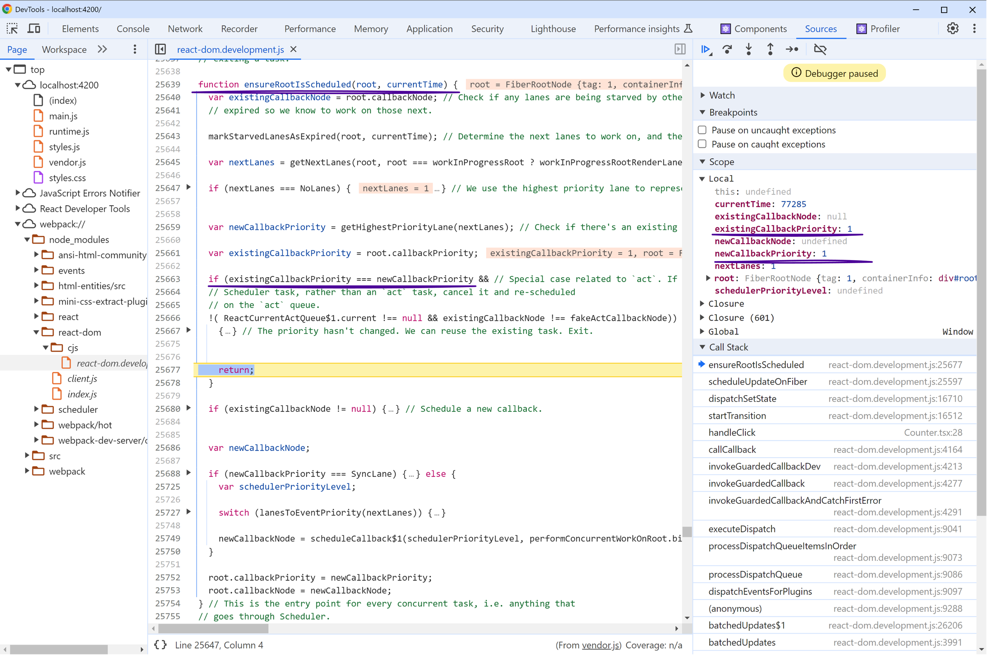
Task: Click the code editor vertical scrollbar thumb
Action: tap(687, 532)
